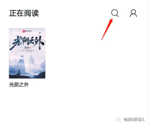Select the 光阴之外 title below cover
The height and width of the screenshot is (126, 149).
19,85
